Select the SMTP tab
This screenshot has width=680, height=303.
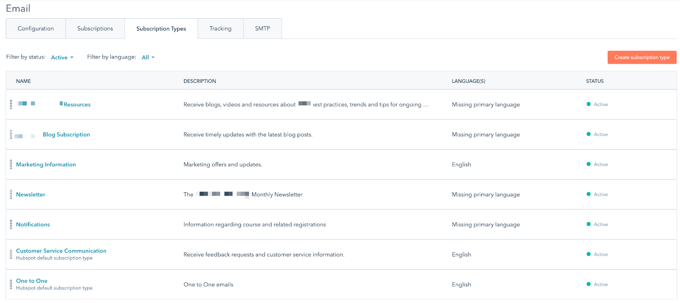(262, 28)
